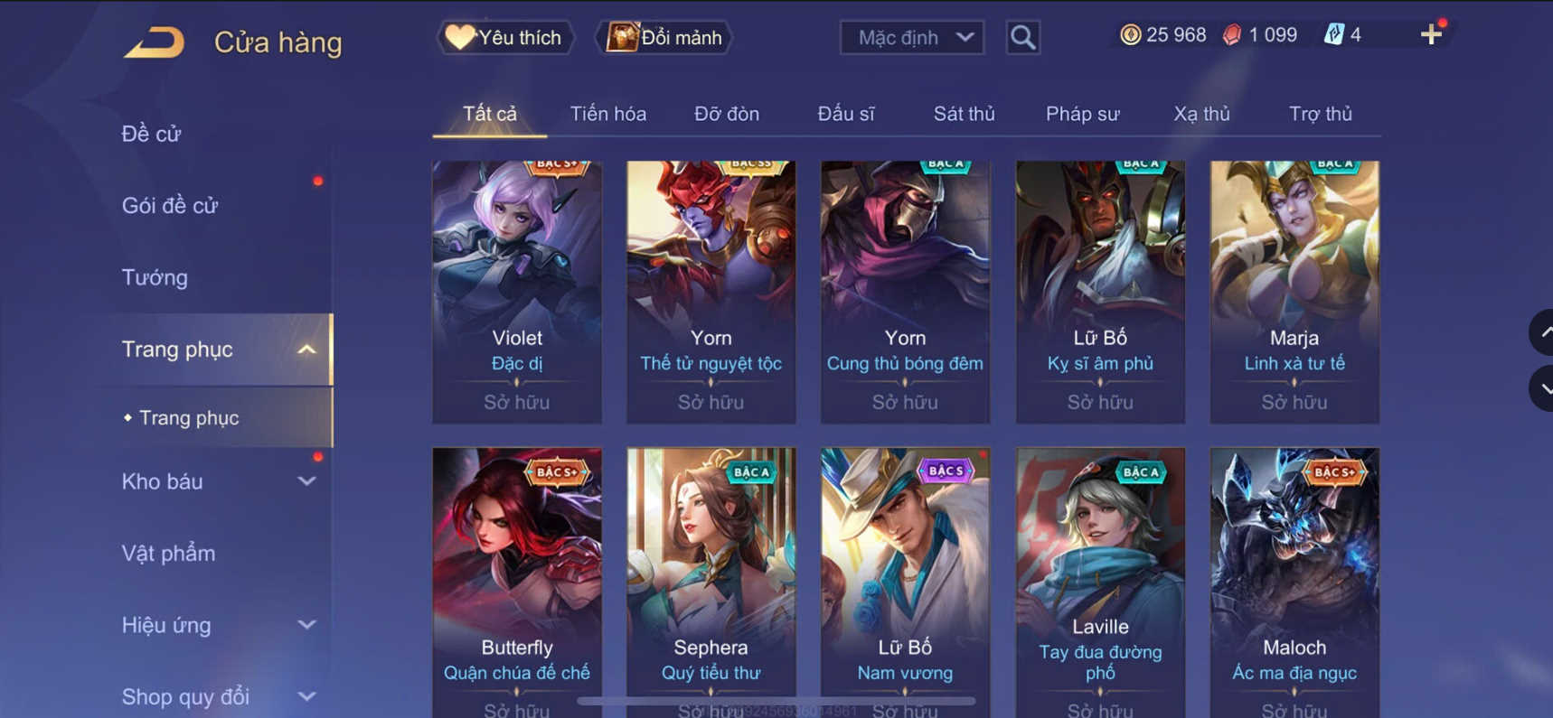Tap the blue voucher ticket icon
The width and height of the screenshot is (1553, 718).
1333,35
